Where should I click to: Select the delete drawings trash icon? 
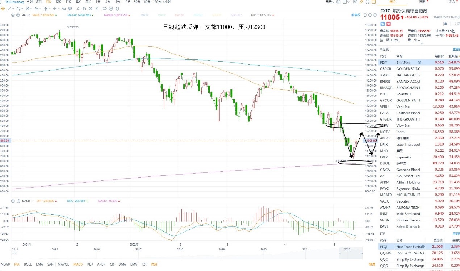(x=97, y=9)
